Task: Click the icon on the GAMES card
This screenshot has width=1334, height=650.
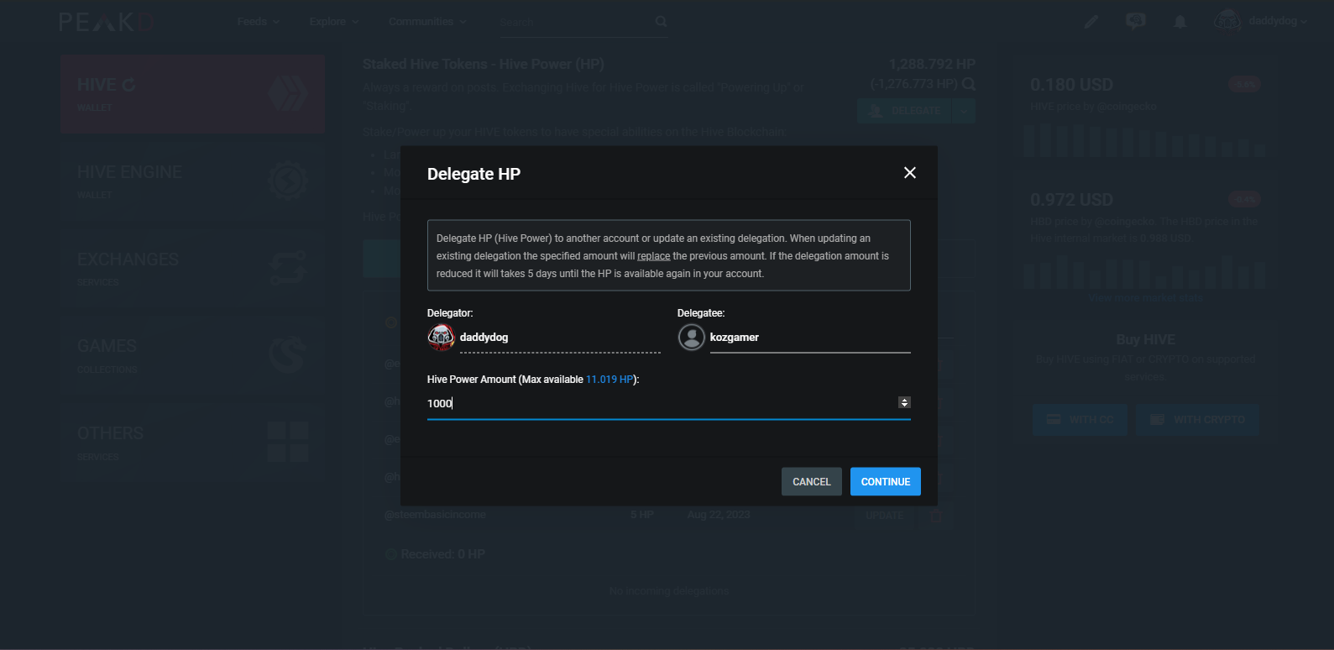Action: tap(288, 354)
